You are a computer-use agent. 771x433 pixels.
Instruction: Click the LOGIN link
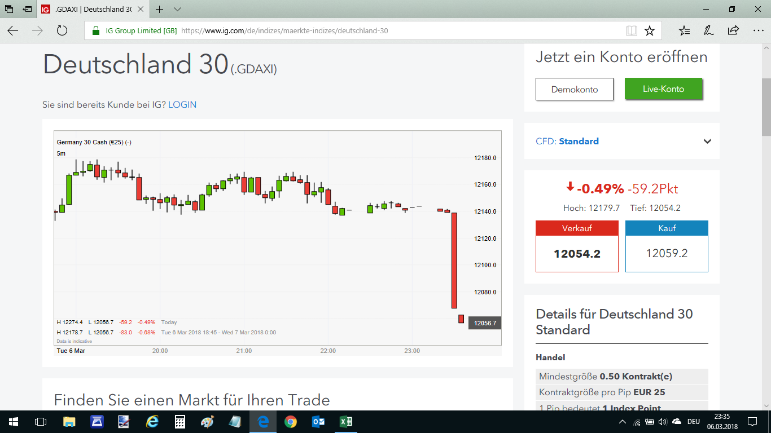pyautogui.click(x=182, y=105)
